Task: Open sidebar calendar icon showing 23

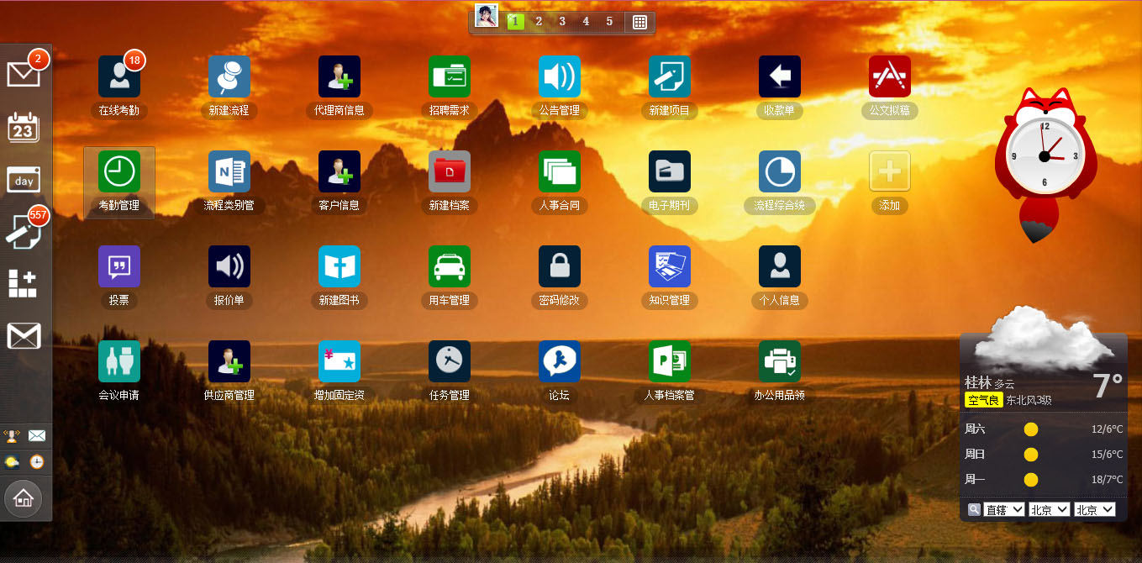Action: (24, 127)
